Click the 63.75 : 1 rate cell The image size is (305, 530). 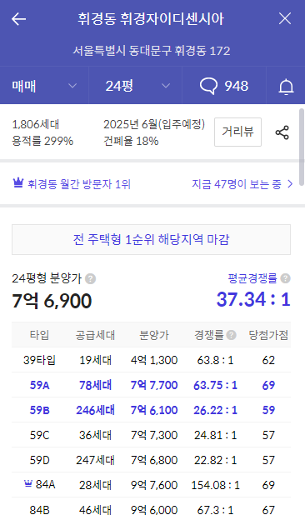pos(215,385)
